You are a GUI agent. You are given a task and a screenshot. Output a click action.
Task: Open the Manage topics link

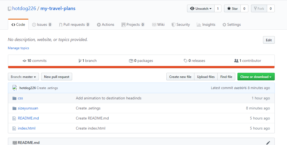pos(19,48)
